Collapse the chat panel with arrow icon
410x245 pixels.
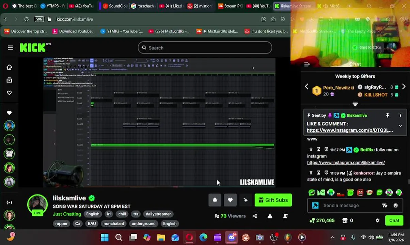(307, 64)
